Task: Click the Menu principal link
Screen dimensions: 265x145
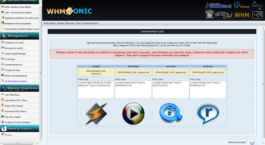Action: point(237,142)
